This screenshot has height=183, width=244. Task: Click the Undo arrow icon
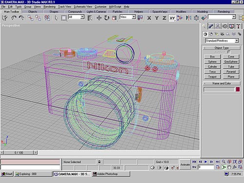(x=14, y=18)
